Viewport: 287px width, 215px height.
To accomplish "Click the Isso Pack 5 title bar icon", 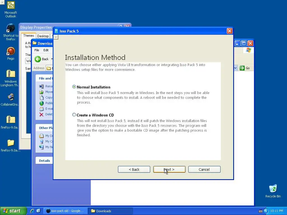I will (x=56, y=31).
